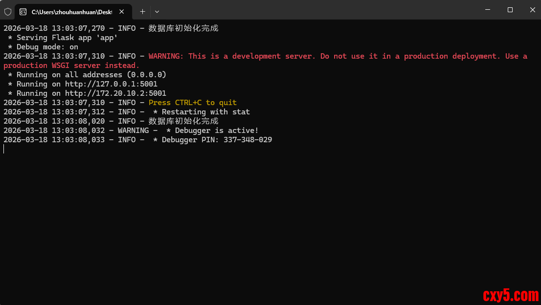The image size is (541, 305).
Task: Click the command prompt icon on the tab
Action: [x=23, y=11]
